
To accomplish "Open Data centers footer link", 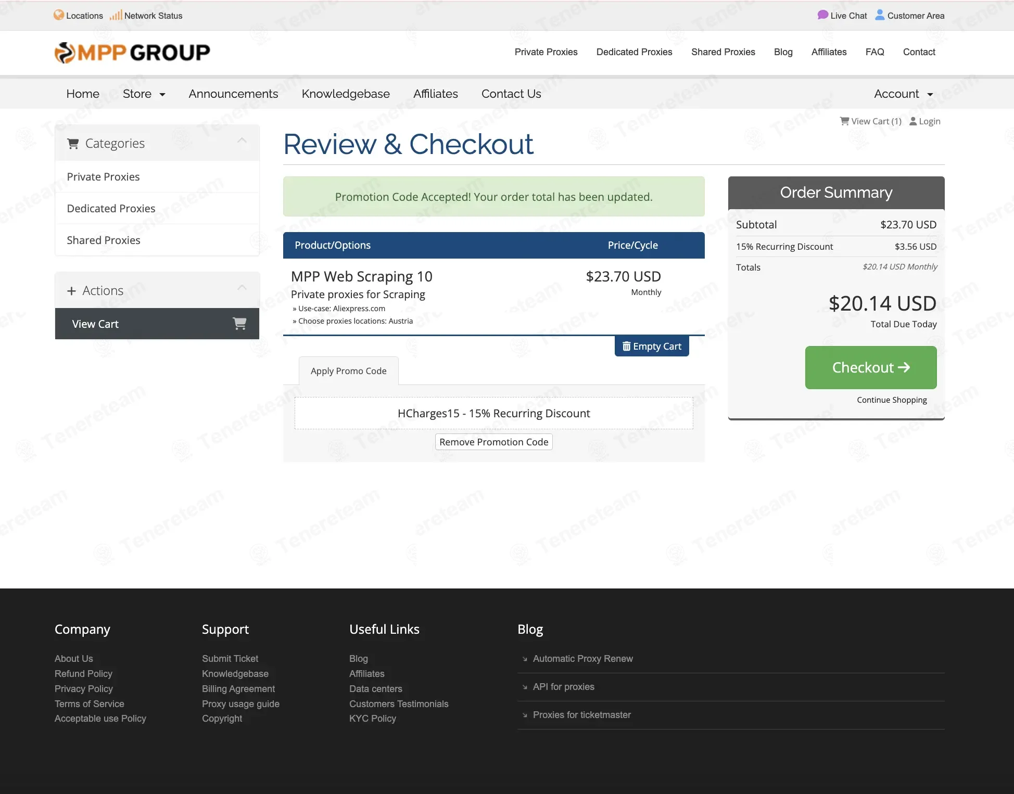I will 376,689.
